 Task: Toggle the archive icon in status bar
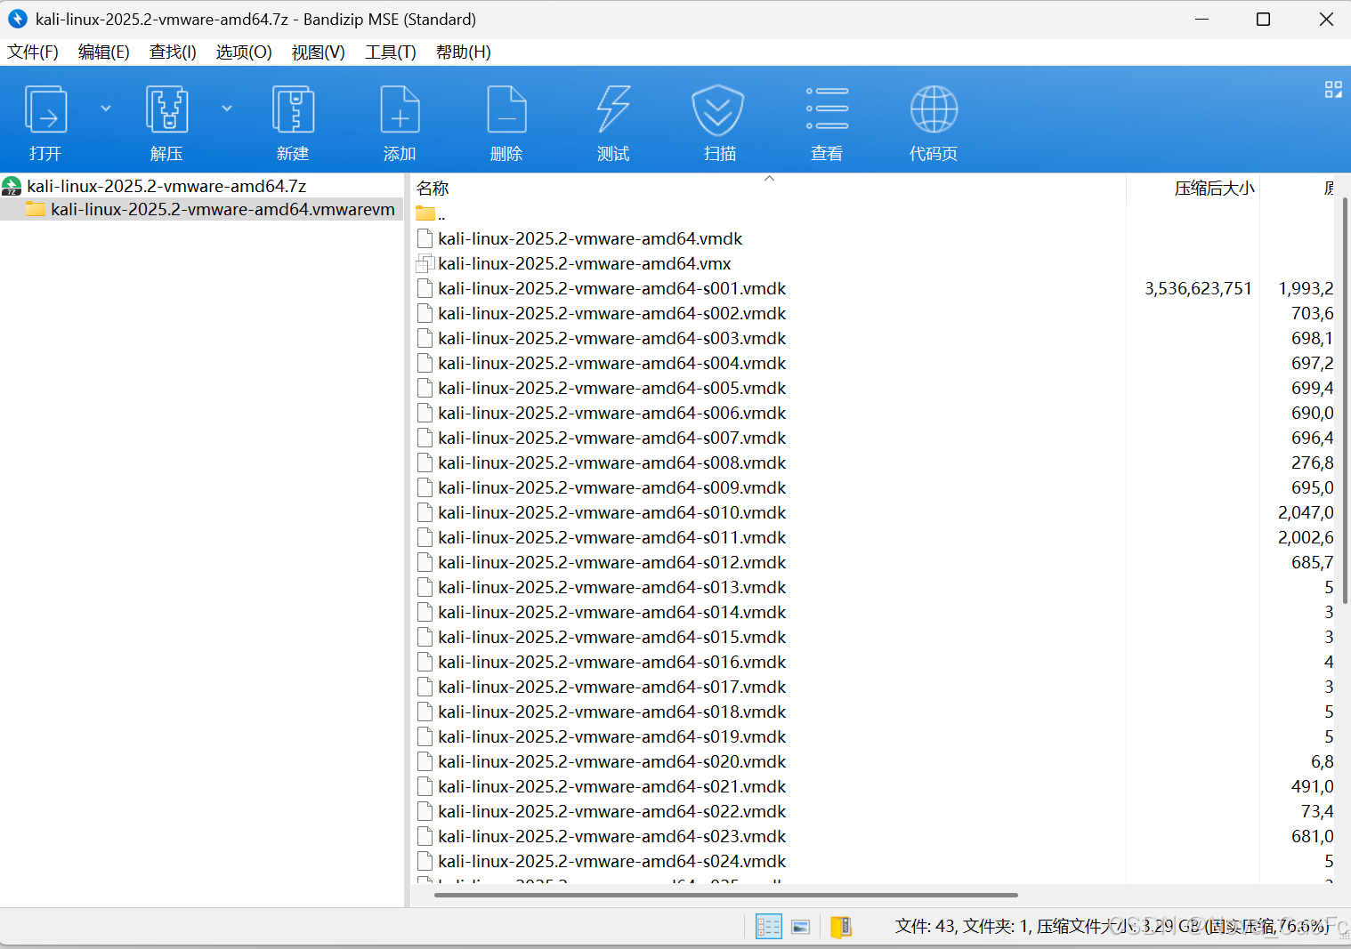pyautogui.click(x=841, y=927)
